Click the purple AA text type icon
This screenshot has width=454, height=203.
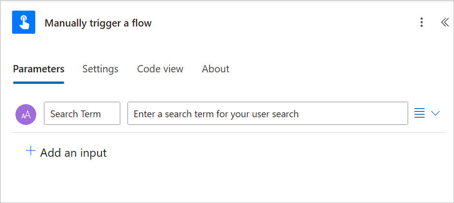tap(26, 114)
